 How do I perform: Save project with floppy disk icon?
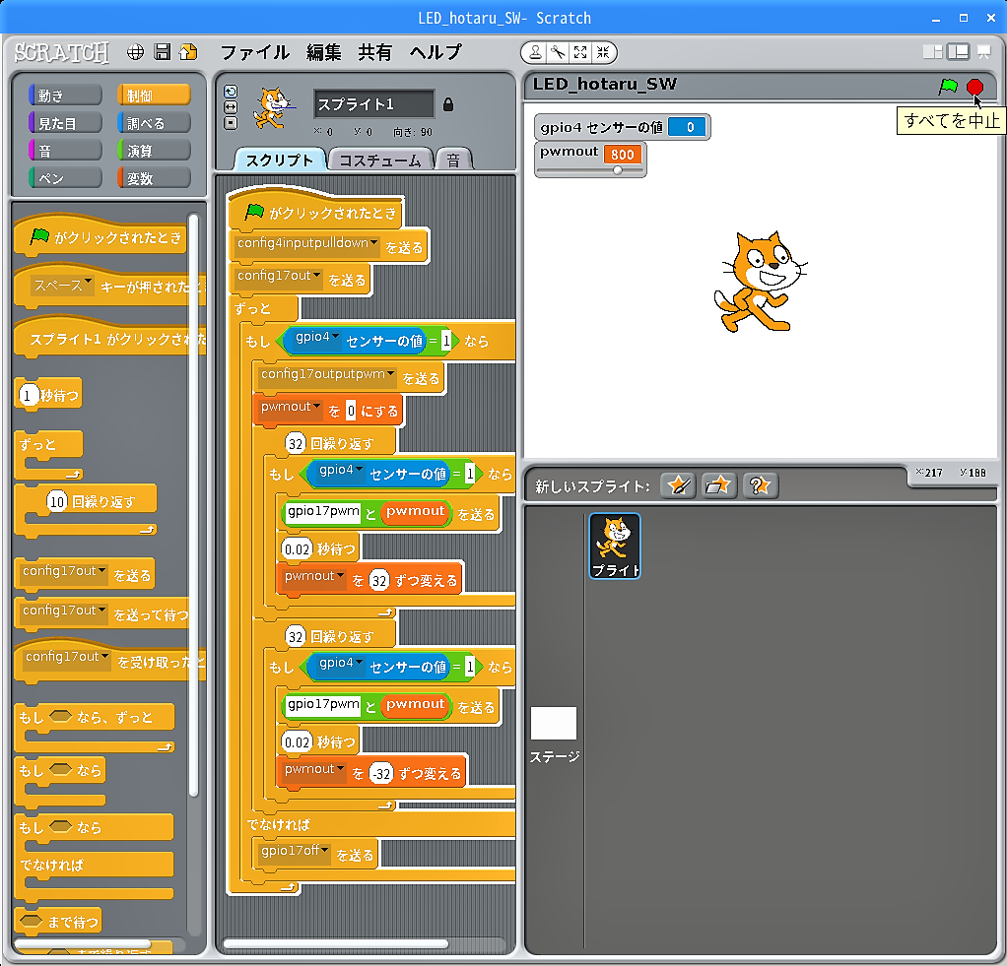pyautogui.click(x=163, y=52)
